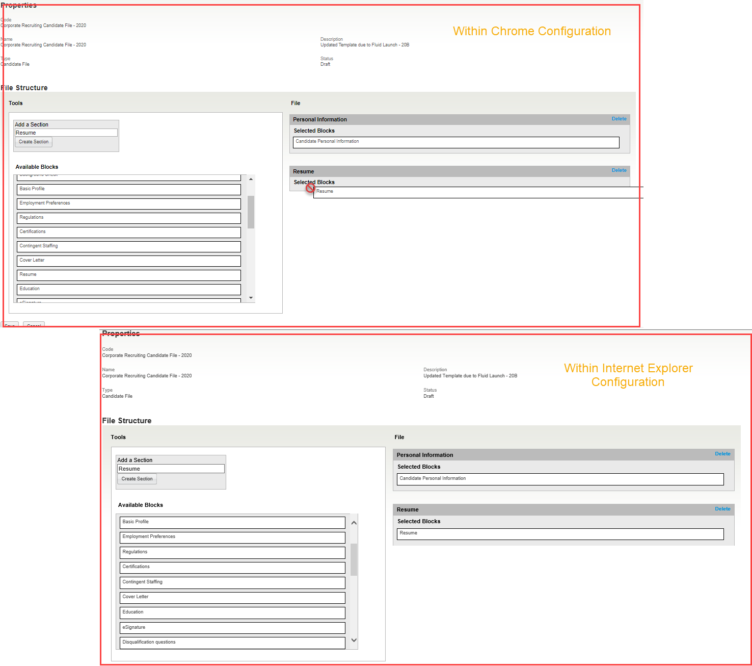Select Regulations block in Chrome list

pos(129,218)
